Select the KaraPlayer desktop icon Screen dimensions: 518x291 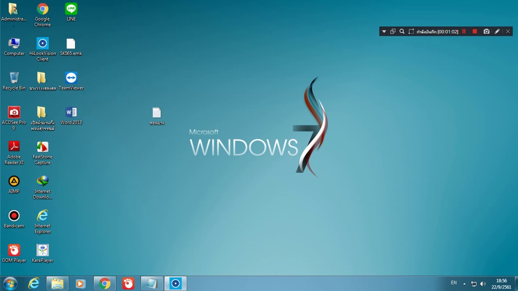42,253
